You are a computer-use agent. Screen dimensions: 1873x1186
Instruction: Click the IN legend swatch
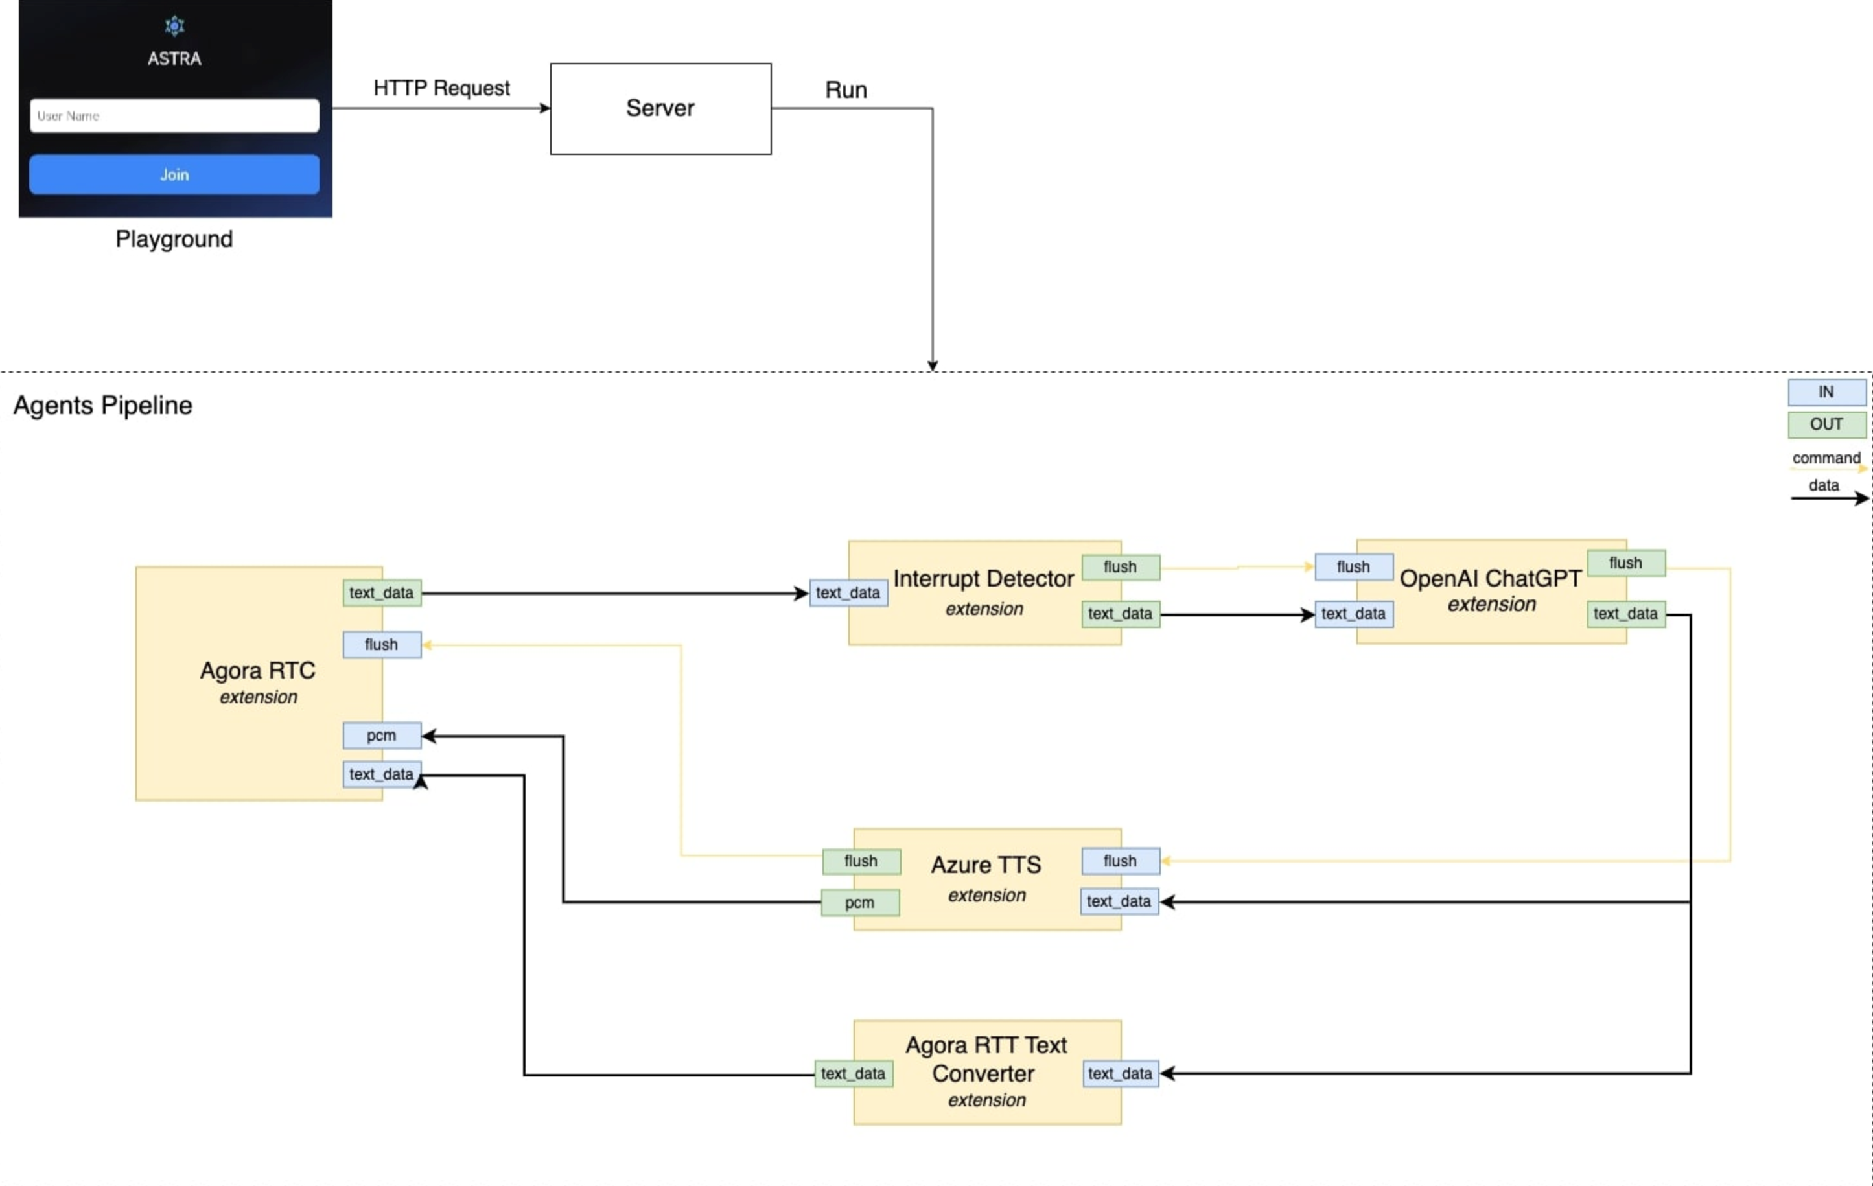pos(1826,392)
